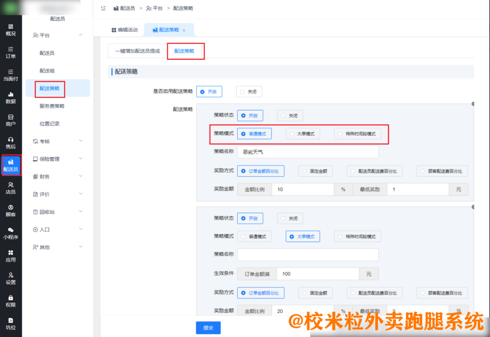This screenshot has height=337, width=490.
Task: Select 关闭 for 是否启用配送策略
Action: (249, 92)
